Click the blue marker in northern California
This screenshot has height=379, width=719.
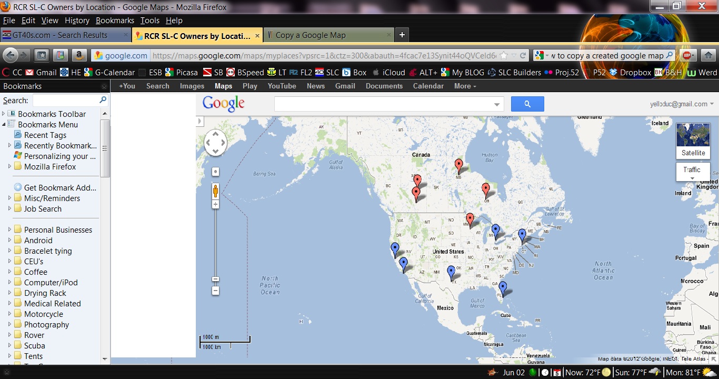395,250
